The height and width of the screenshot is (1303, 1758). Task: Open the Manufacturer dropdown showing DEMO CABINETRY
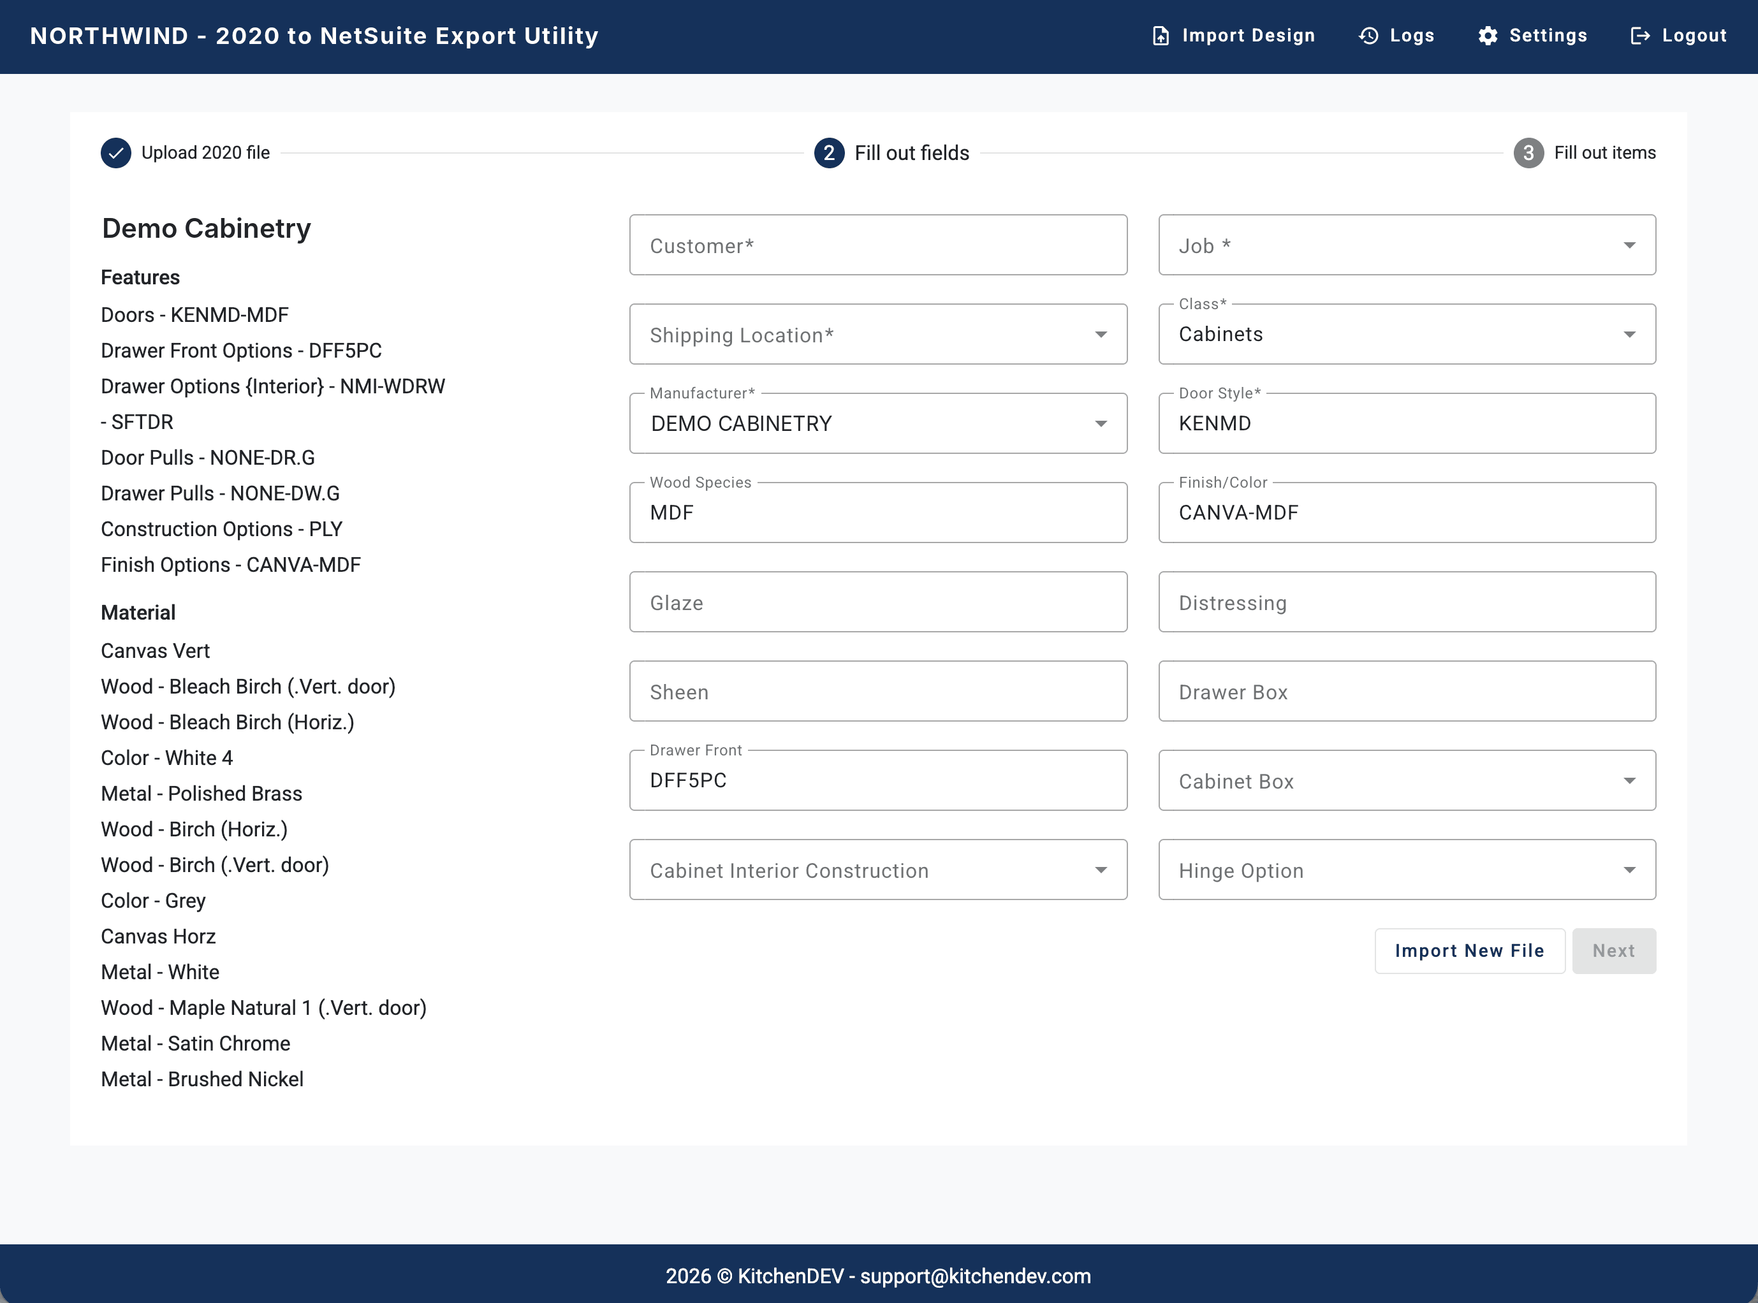pos(878,423)
